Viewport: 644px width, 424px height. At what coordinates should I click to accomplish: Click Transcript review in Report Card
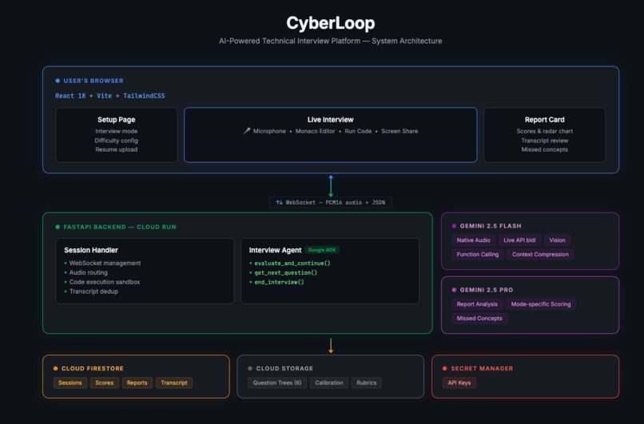coord(545,141)
